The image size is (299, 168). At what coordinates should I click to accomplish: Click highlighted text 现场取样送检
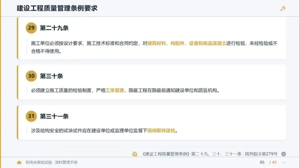(161, 131)
